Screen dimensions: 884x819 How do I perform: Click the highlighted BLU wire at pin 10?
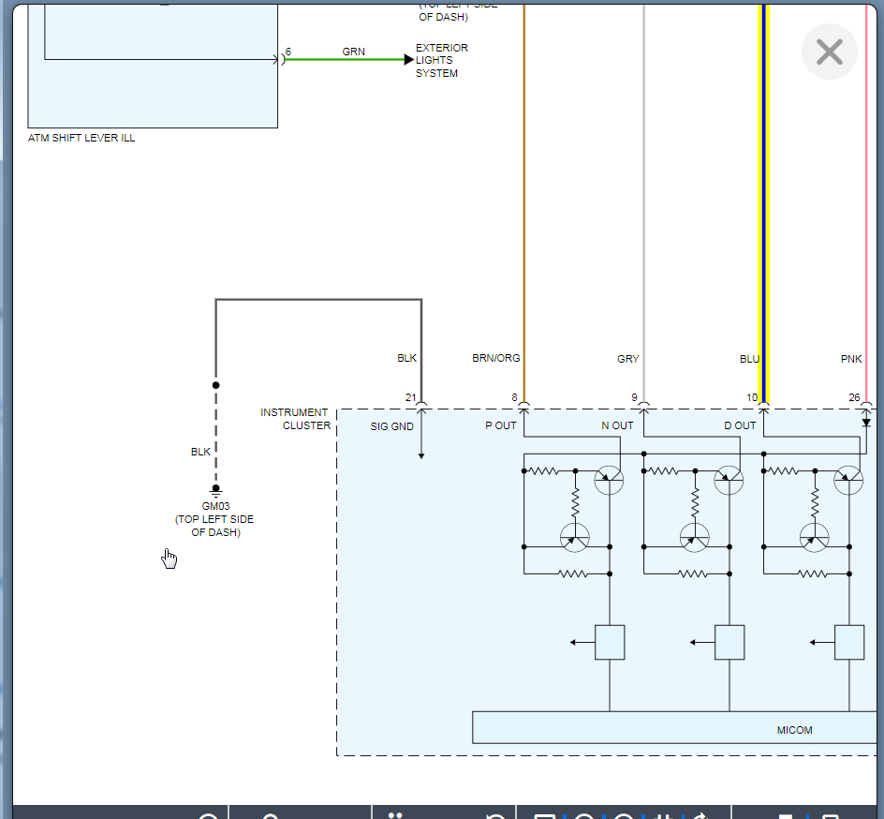coord(763,234)
